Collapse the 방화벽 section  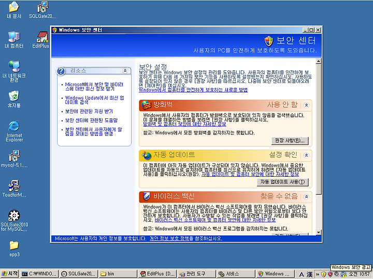306,105
